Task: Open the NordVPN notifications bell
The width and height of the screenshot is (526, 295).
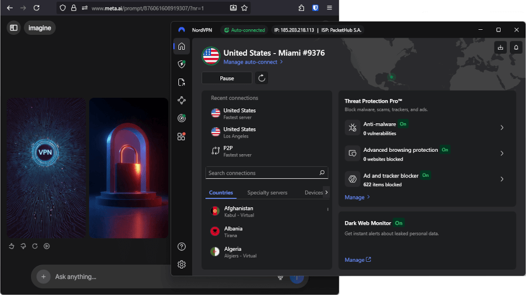Action: (x=516, y=48)
